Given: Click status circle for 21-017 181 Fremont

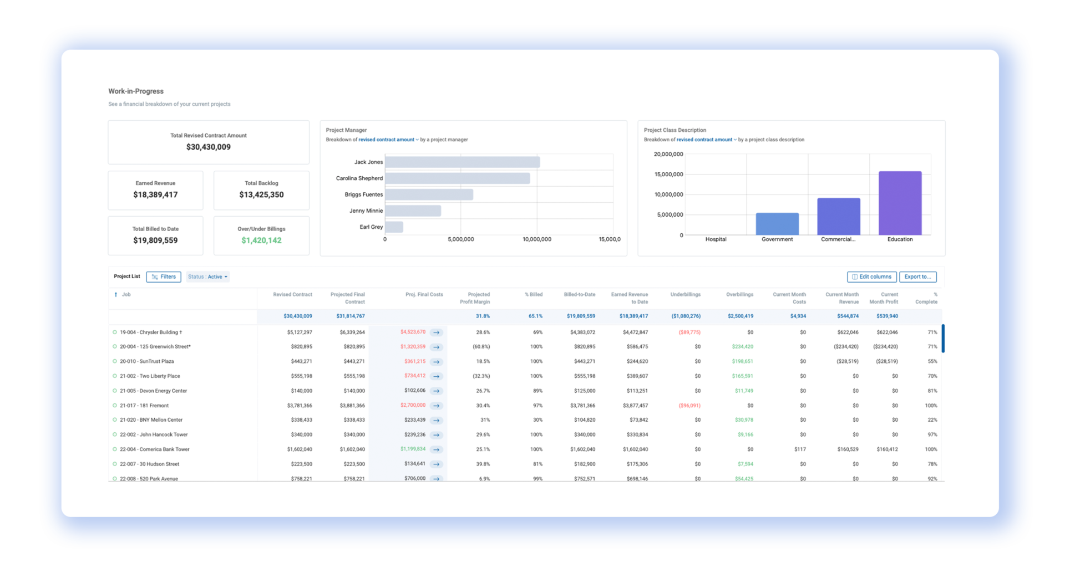Looking at the screenshot, I should point(115,406).
